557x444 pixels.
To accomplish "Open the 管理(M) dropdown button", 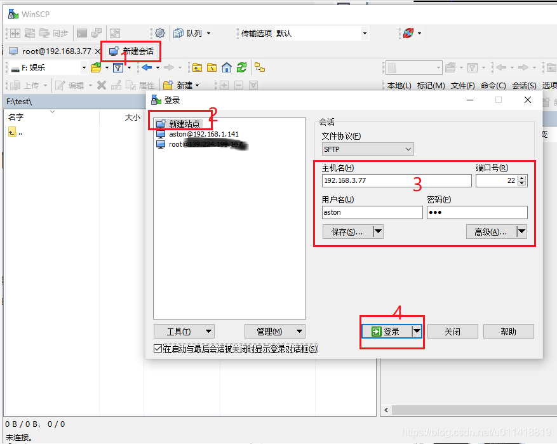I will 275,332.
